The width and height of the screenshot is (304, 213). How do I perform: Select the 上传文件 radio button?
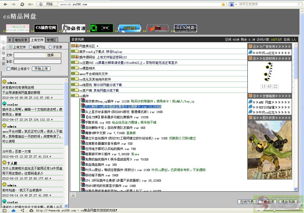(x=11, y=47)
